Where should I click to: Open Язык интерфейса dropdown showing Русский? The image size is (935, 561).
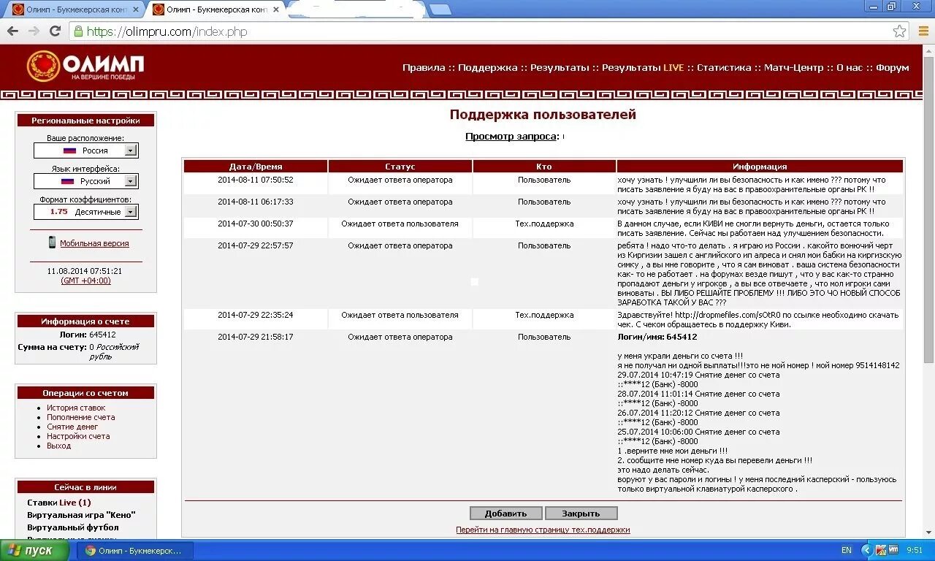[86, 181]
